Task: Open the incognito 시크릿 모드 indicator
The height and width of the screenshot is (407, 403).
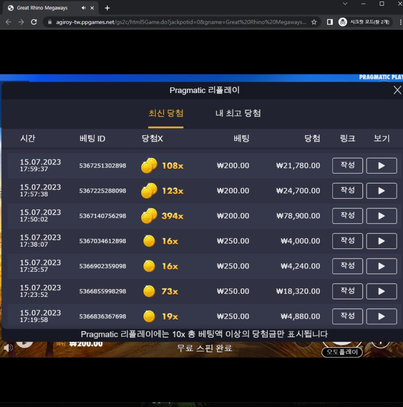Action: [x=365, y=22]
